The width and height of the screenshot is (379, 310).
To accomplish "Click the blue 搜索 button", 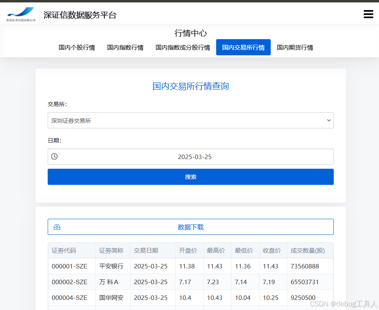I will click(191, 177).
